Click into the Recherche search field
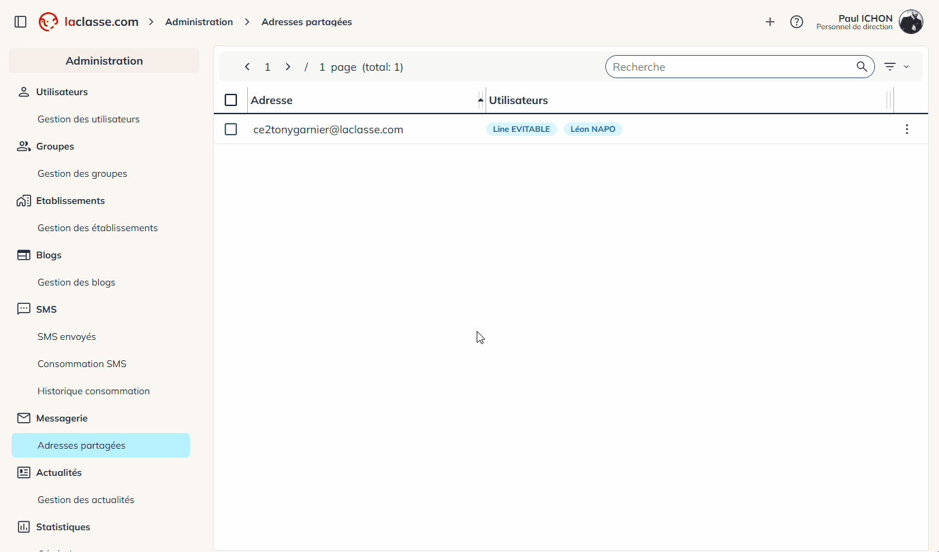The image size is (939, 552). [x=729, y=67]
